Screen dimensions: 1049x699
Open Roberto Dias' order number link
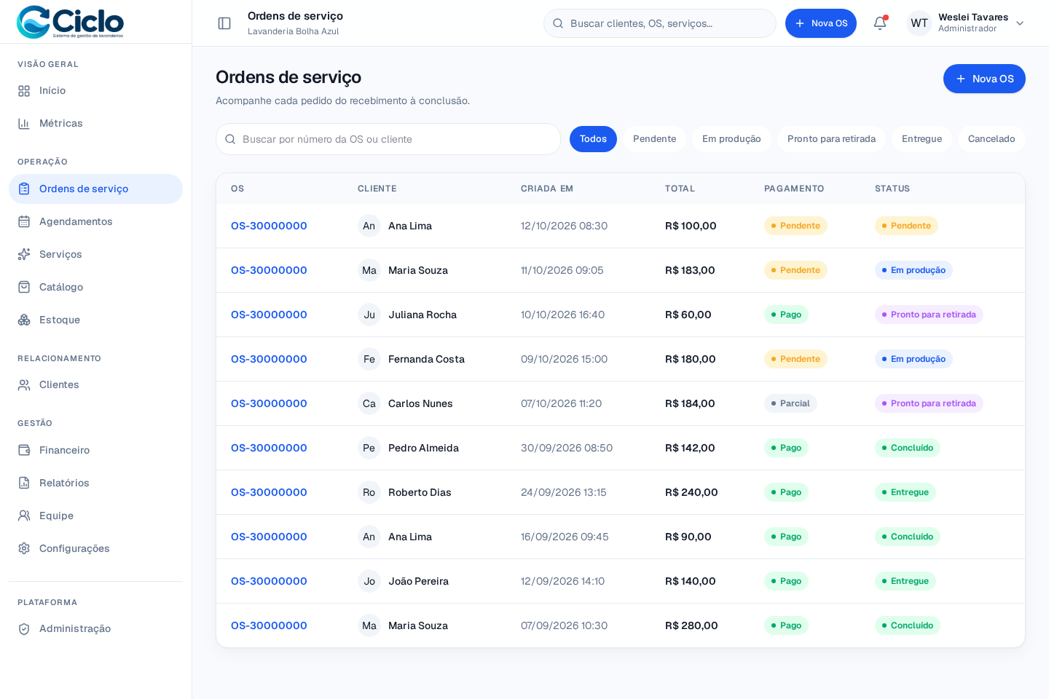tap(269, 492)
